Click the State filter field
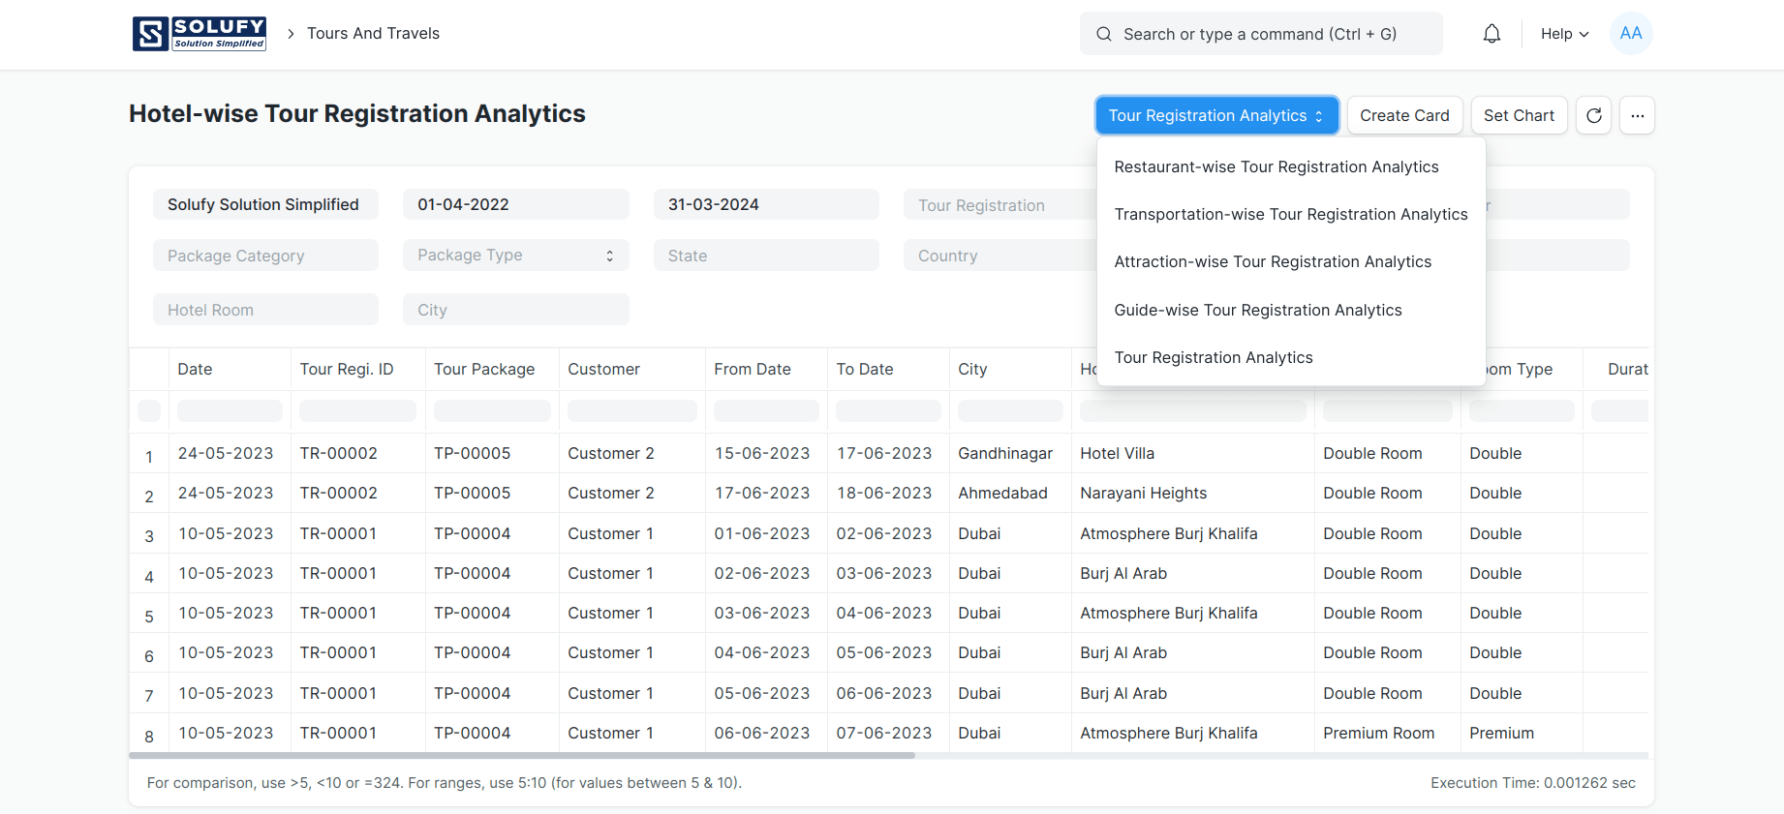Image resolution: width=1784 pixels, height=814 pixels. pos(766,256)
